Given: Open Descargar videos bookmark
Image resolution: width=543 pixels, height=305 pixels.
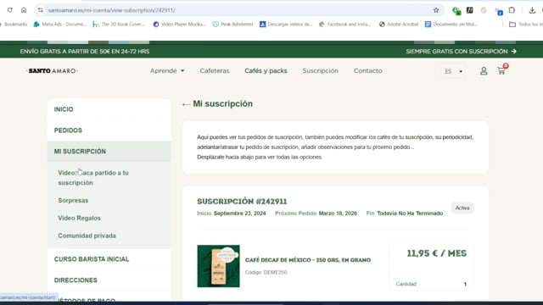Looking at the screenshot, I should pos(286,25).
